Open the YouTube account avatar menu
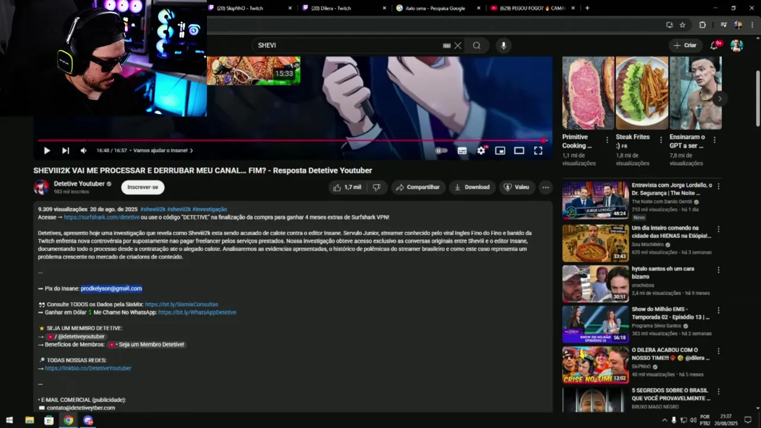This screenshot has height=428, width=761. 737,45
